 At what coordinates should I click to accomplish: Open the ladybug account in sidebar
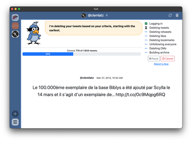pyautogui.click(x=15, y=17)
